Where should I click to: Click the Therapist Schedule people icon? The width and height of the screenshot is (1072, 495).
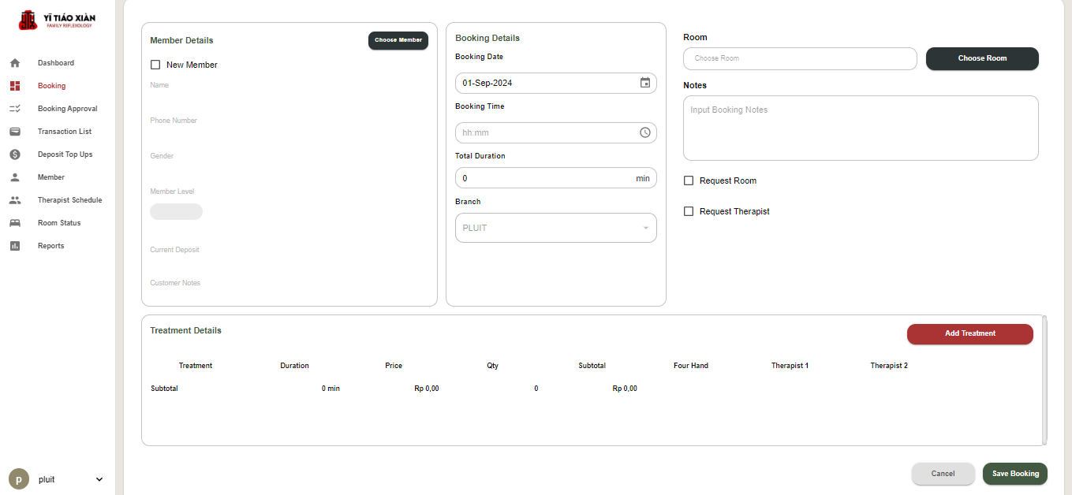[x=15, y=200]
